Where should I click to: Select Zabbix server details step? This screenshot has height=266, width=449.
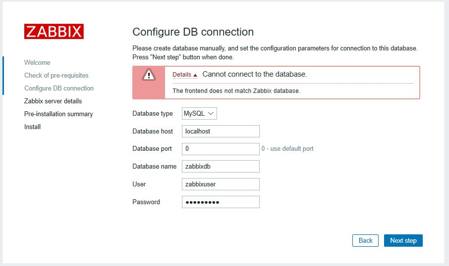coord(53,101)
